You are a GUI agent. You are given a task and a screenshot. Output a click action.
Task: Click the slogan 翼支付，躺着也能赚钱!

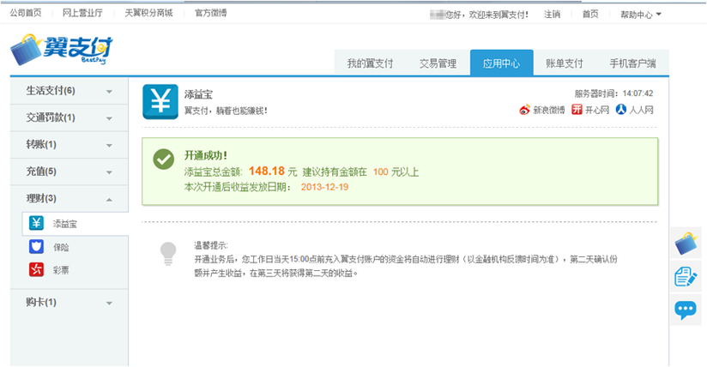tap(226, 111)
